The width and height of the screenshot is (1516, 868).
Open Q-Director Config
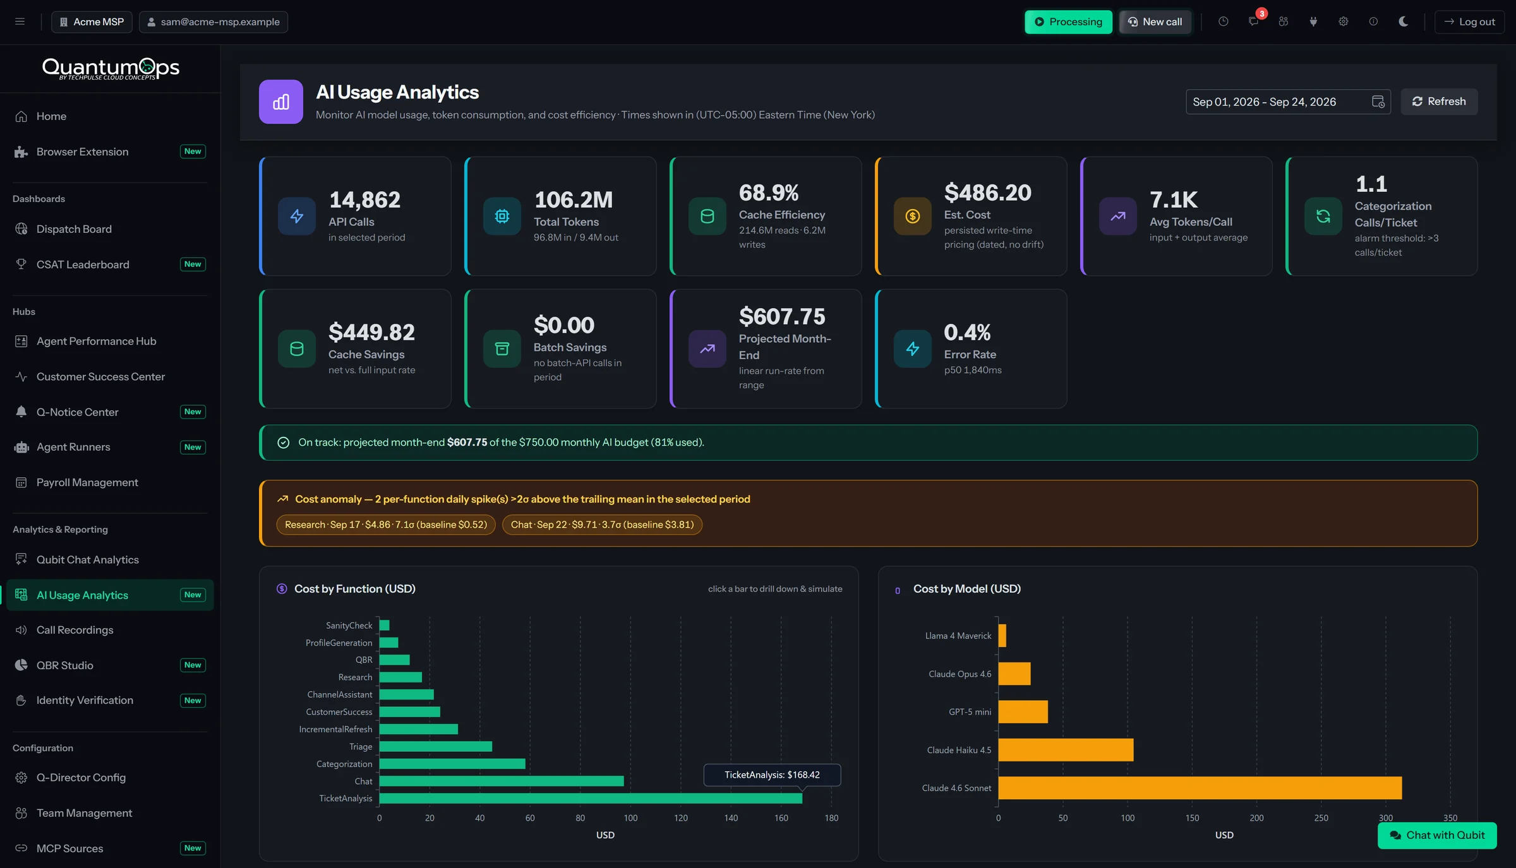tap(110, 778)
